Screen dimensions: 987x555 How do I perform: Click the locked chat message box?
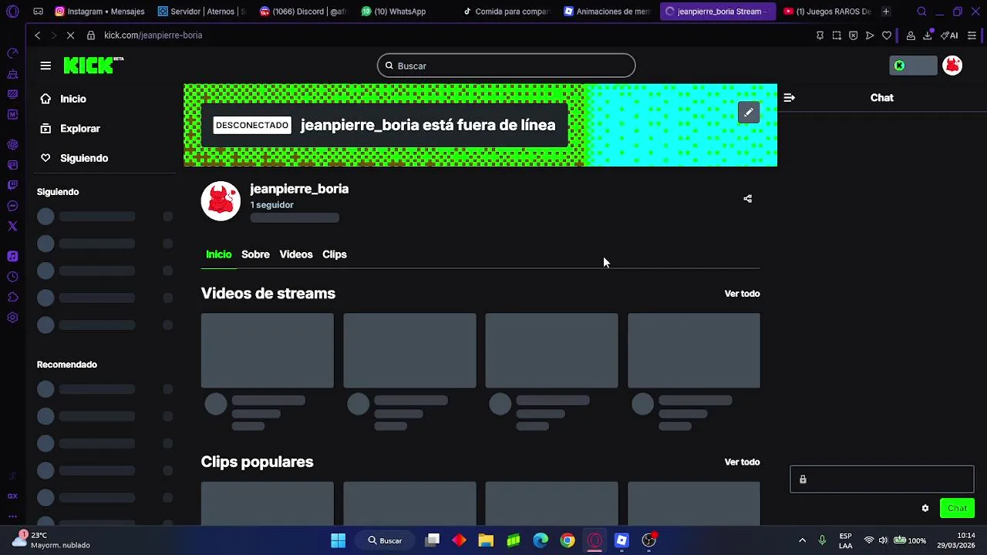882,479
